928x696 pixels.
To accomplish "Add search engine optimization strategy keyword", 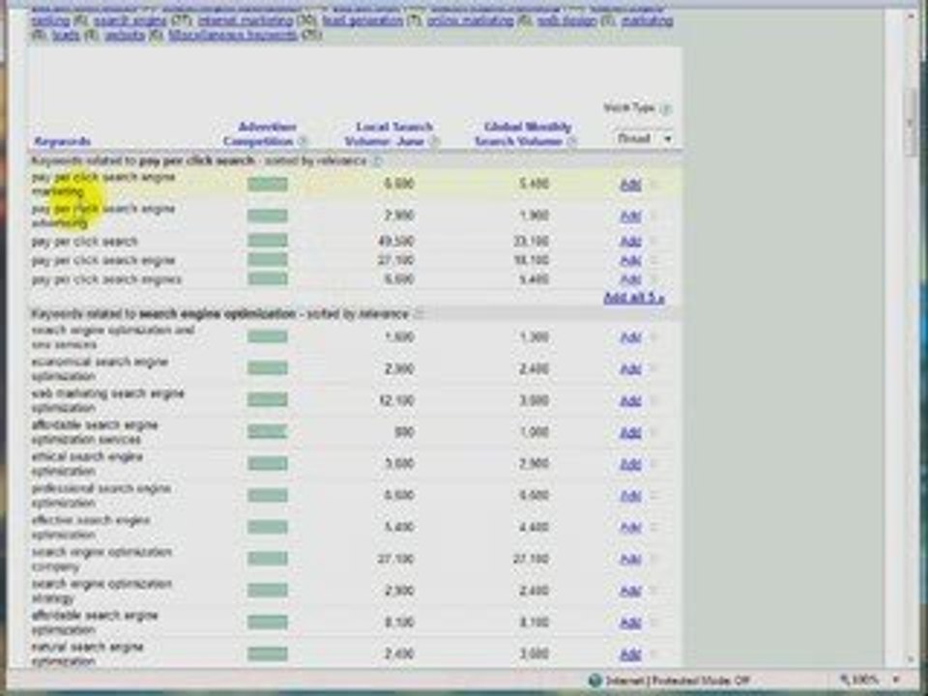I will (630, 591).
